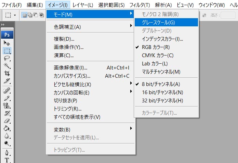238x163 pixels.
Task: Choose Intersect with Selection mode in options bar
Action: pos(41,15)
